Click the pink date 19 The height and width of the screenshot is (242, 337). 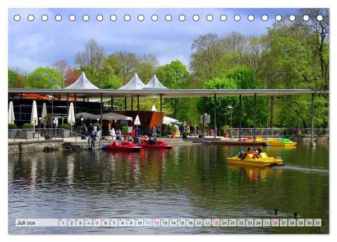coord(216,223)
